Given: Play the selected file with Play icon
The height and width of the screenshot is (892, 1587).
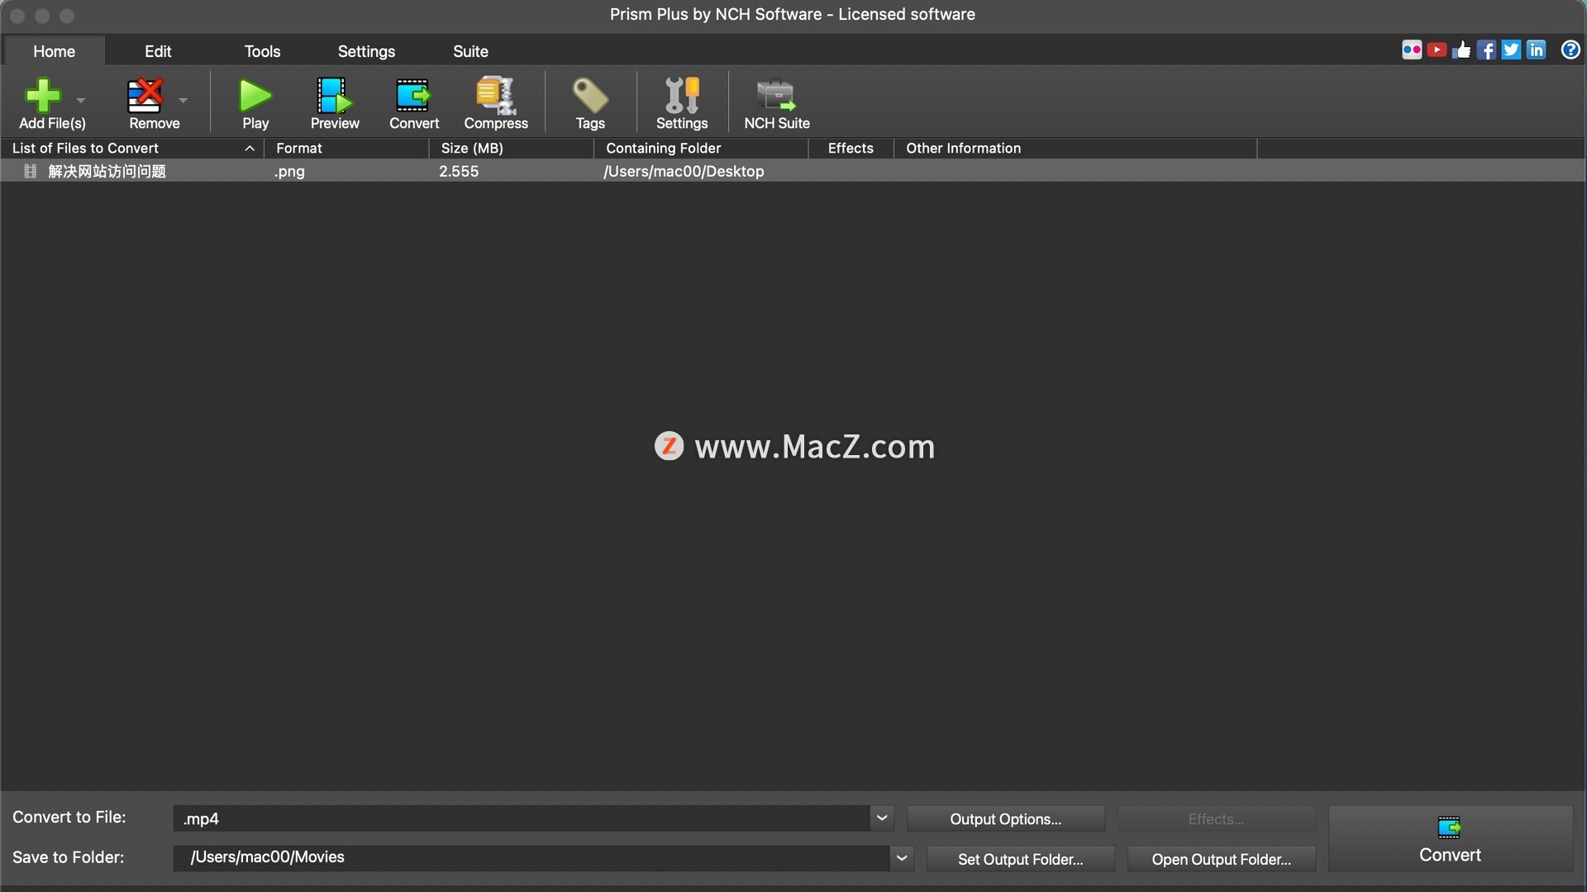Looking at the screenshot, I should 255,95.
